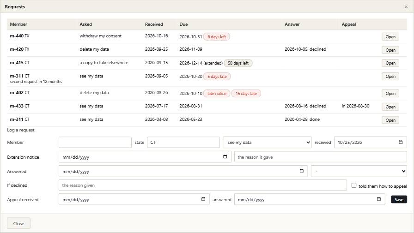Click received date '2026-10-16'
This screenshot has width=414, height=233.
point(156,36)
